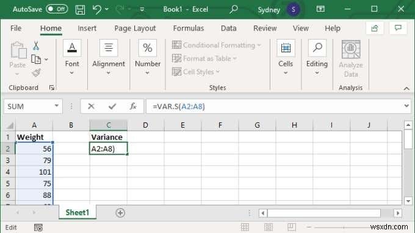Click the Undo arrow icon
The image size is (415, 233).
pos(97,10)
